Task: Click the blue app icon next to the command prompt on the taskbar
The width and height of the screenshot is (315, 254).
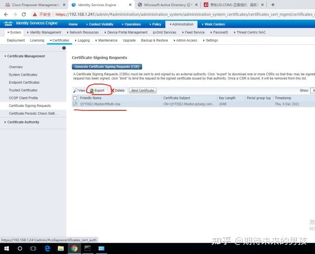Action: 101,249
